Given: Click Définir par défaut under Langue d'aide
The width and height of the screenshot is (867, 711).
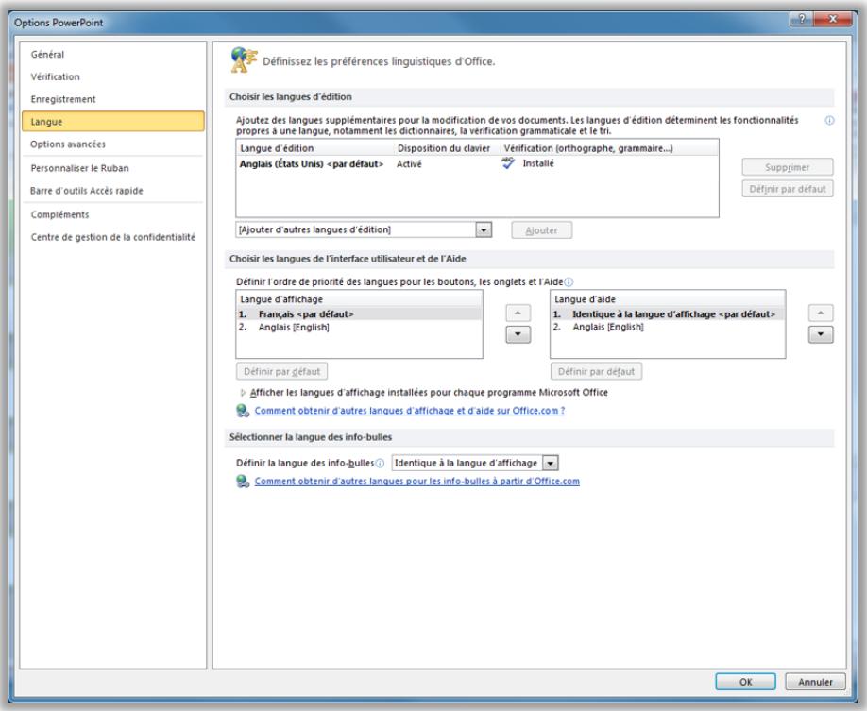Looking at the screenshot, I should (x=596, y=371).
